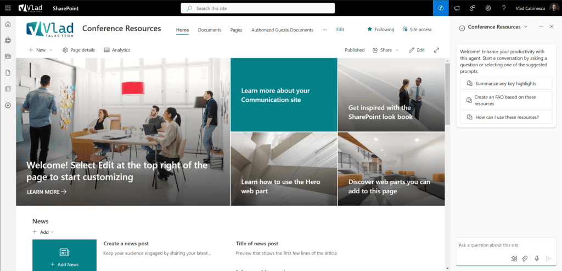The image size is (562, 271).
Task: Open the Documents navigation tab
Action: [x=210, y=30]
